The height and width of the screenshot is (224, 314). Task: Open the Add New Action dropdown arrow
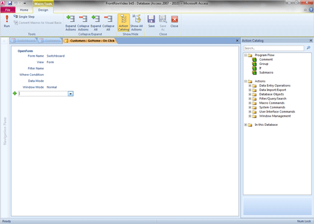[x=71, y=94]
